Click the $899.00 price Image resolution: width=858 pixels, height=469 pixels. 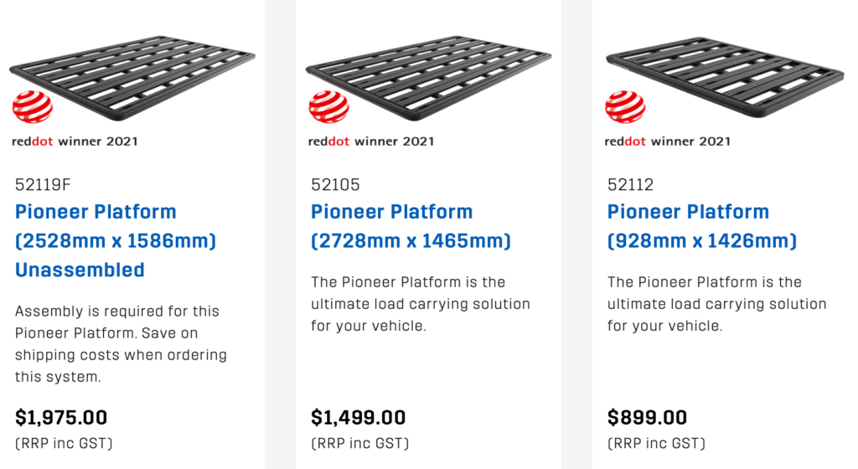(x=648, y=418)
